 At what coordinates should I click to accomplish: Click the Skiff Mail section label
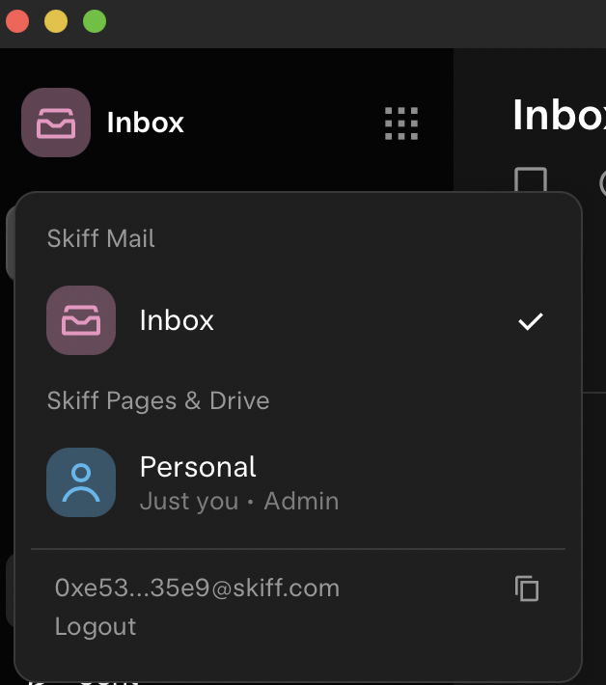[101, 238]
